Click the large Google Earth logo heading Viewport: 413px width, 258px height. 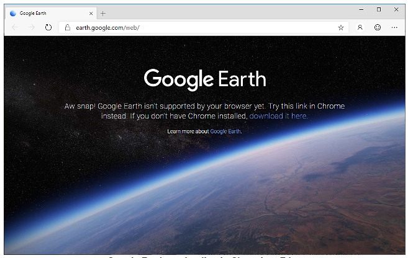pos(205,79)
